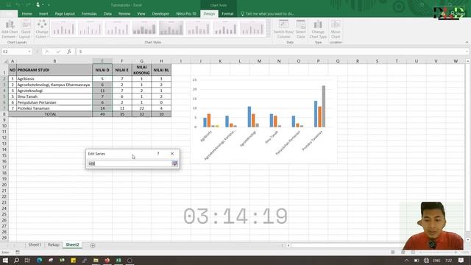Open the notification center icon
Viewport: 471px width, 265px height.
pos(461,260)
